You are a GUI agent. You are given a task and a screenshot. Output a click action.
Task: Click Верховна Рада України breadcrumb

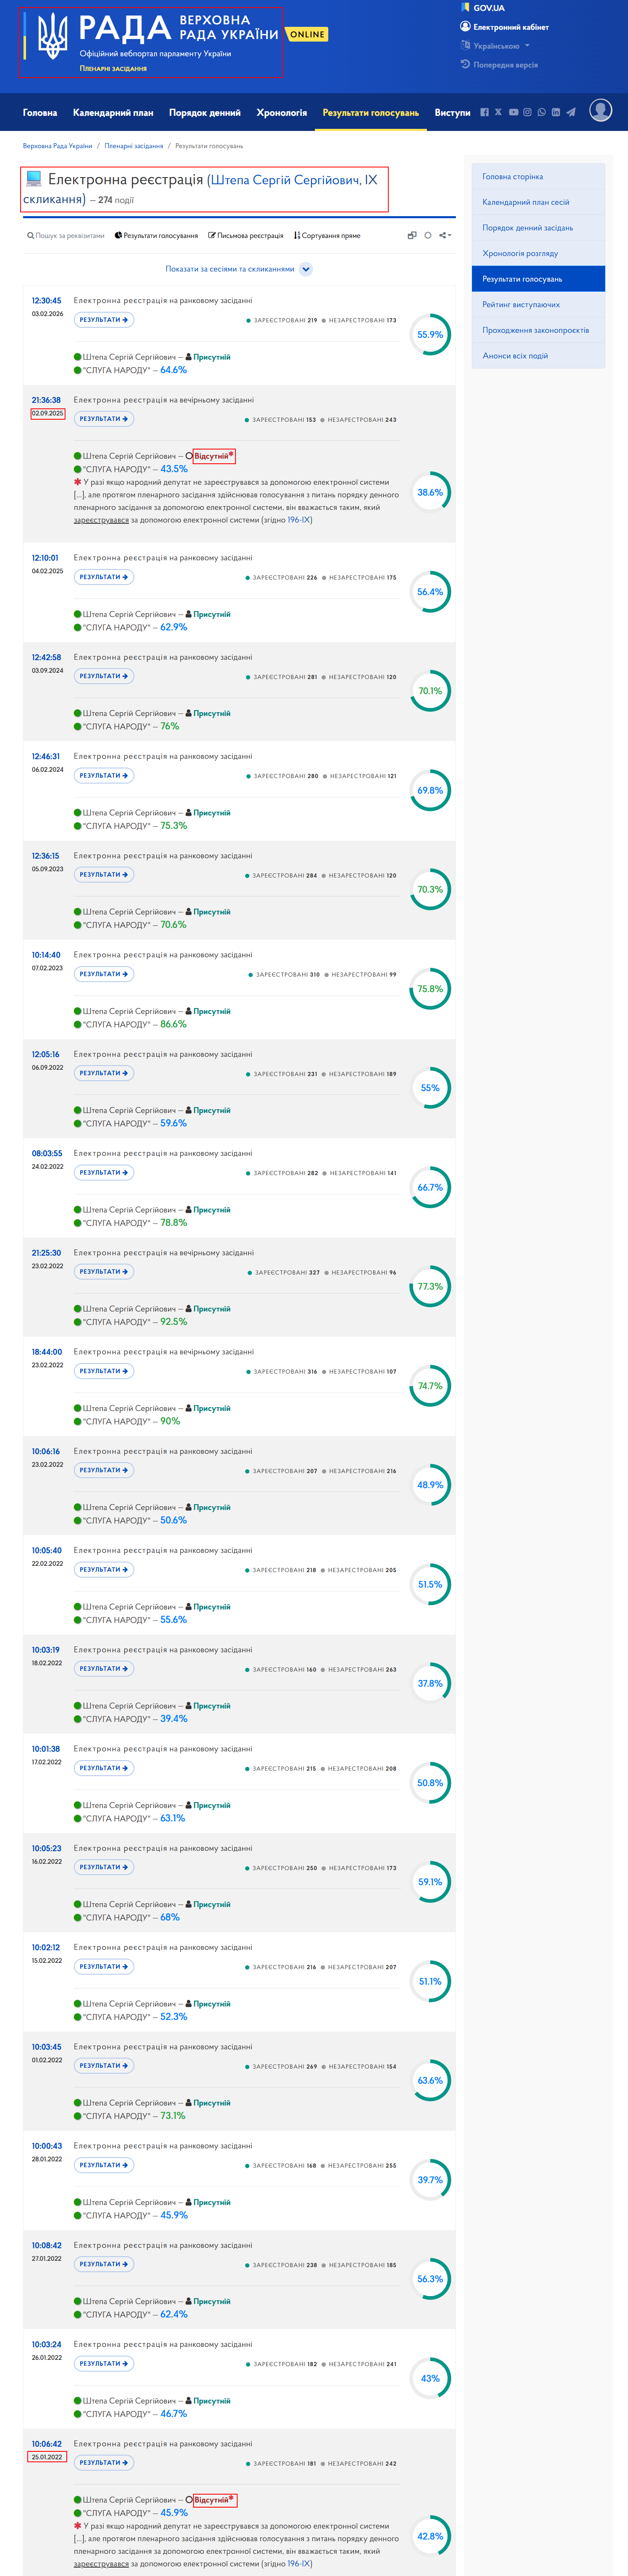[57, 146]
